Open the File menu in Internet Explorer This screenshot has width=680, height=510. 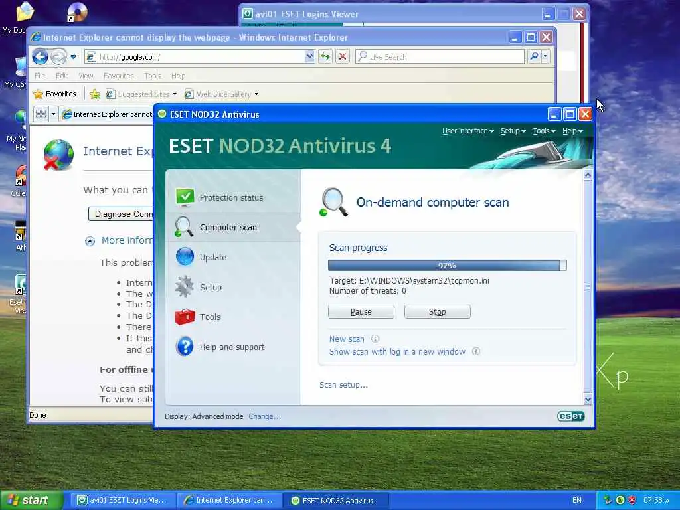pyautogui.click(x=40, y=76)
